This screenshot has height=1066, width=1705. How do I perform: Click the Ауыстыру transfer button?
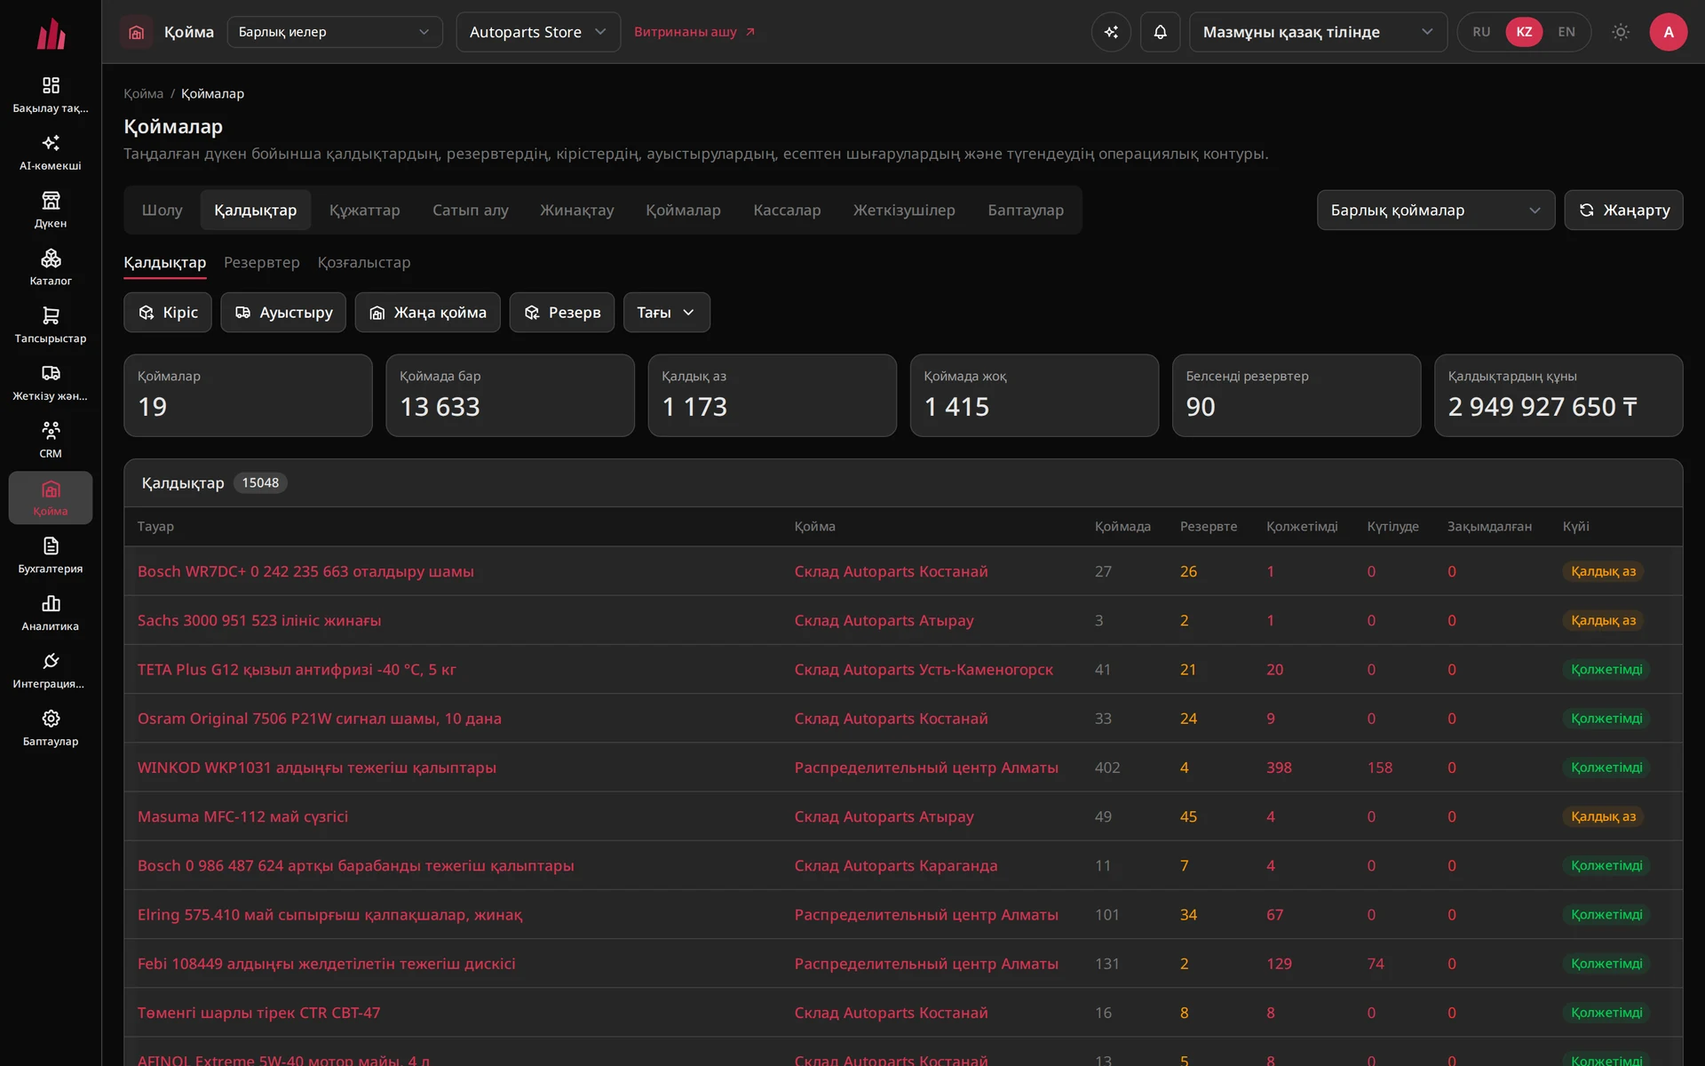point(283,313)
